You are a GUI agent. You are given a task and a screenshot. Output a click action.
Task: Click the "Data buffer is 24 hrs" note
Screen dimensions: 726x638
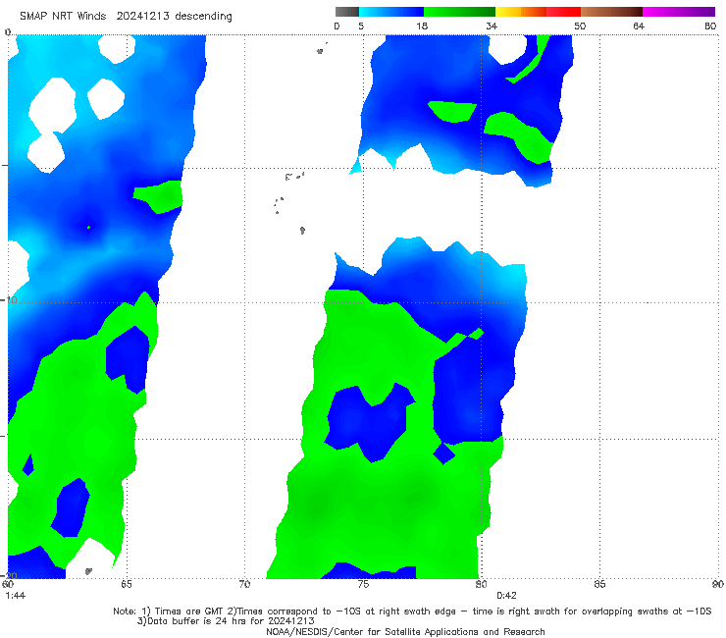coord(226,621)
